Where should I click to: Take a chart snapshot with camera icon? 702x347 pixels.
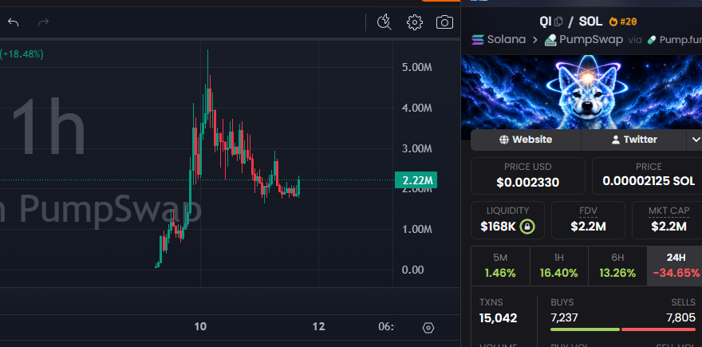[444, 22]
